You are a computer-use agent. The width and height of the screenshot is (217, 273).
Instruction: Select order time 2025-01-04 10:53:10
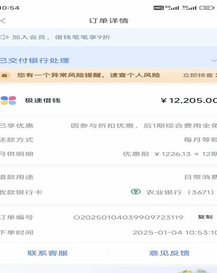[x=175, y=232]
